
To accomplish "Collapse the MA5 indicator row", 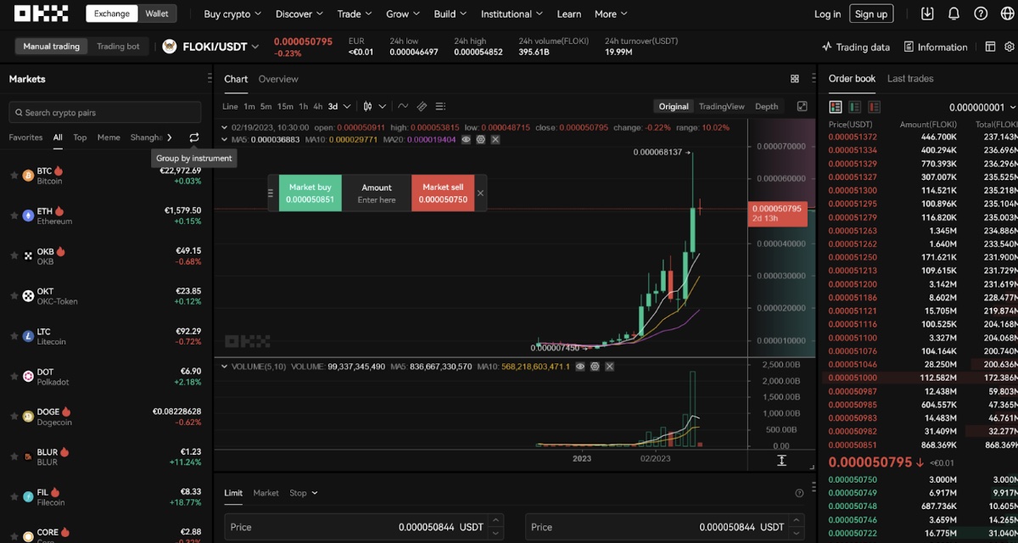I will [x=224, y=139].
